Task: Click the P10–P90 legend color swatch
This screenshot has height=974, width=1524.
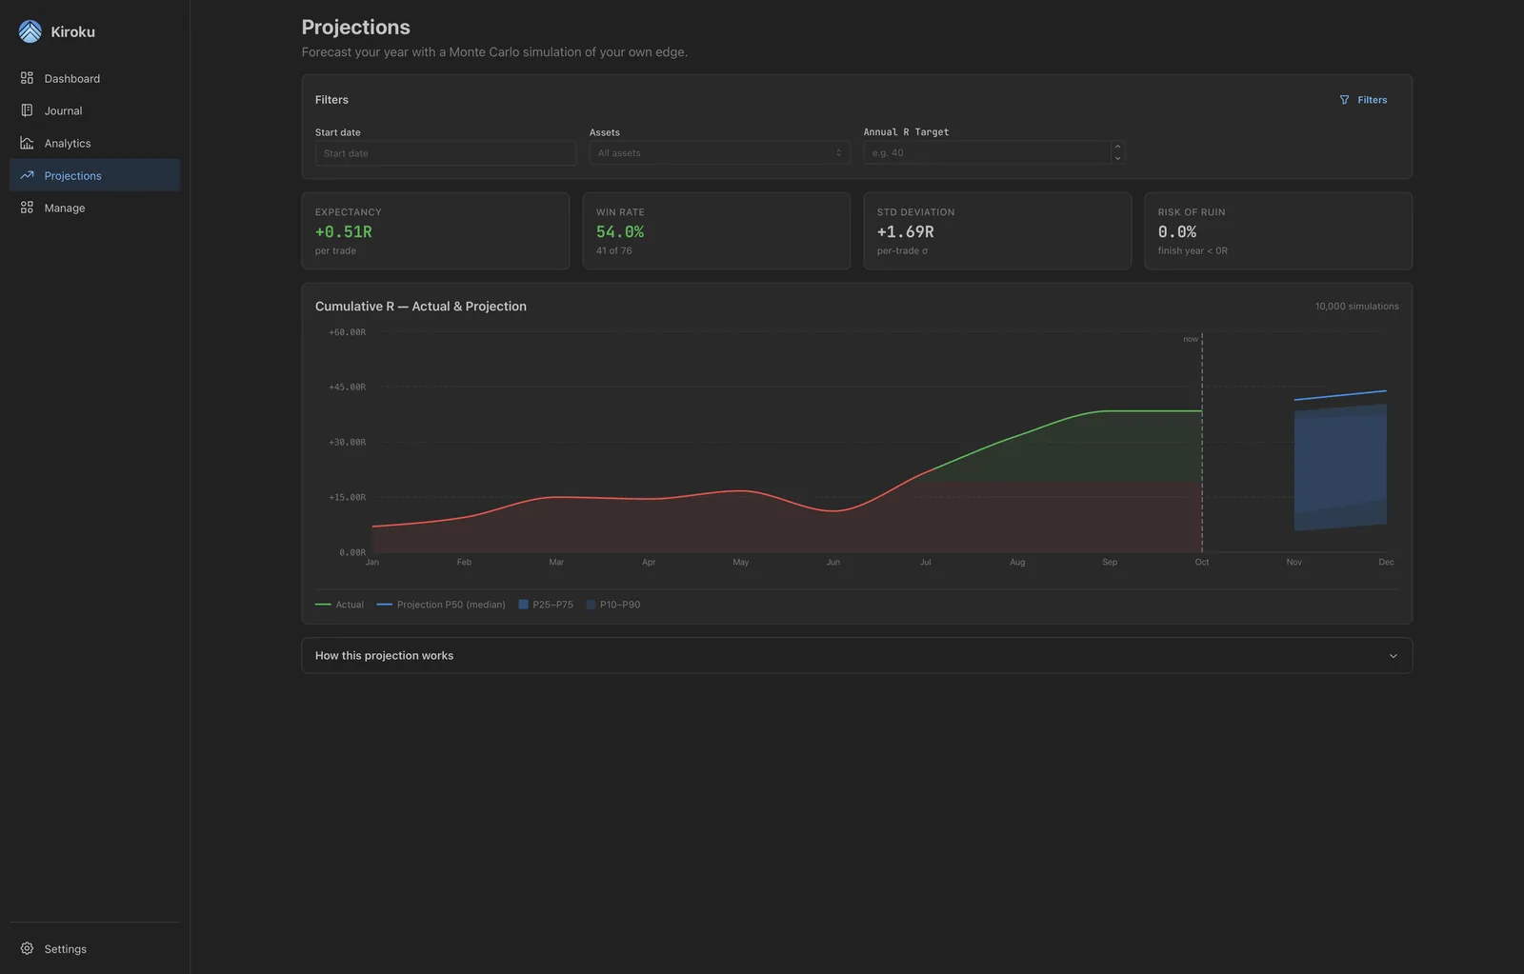Action: coord(591,605)
